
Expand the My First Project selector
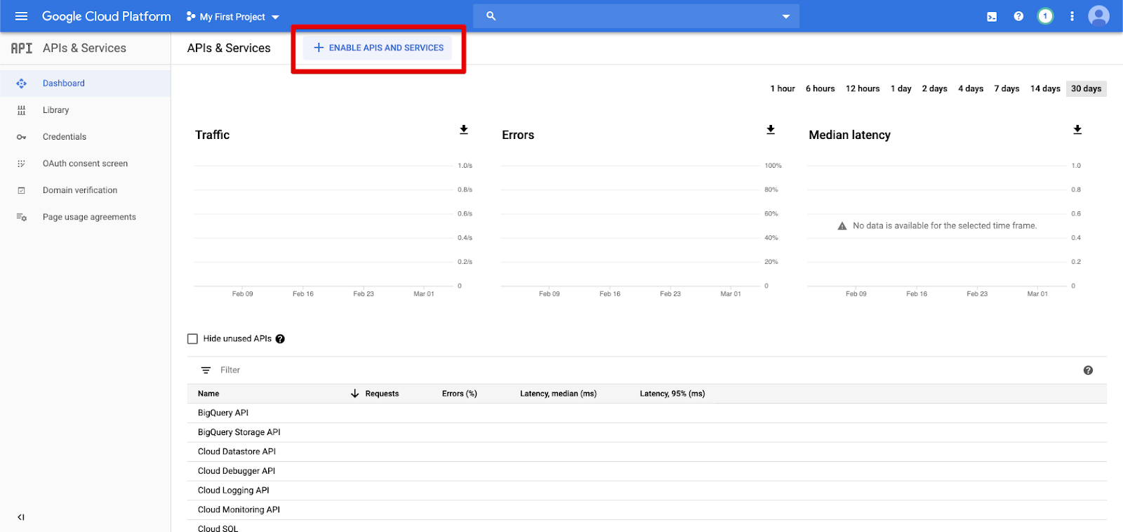click(x=233, y=17)
